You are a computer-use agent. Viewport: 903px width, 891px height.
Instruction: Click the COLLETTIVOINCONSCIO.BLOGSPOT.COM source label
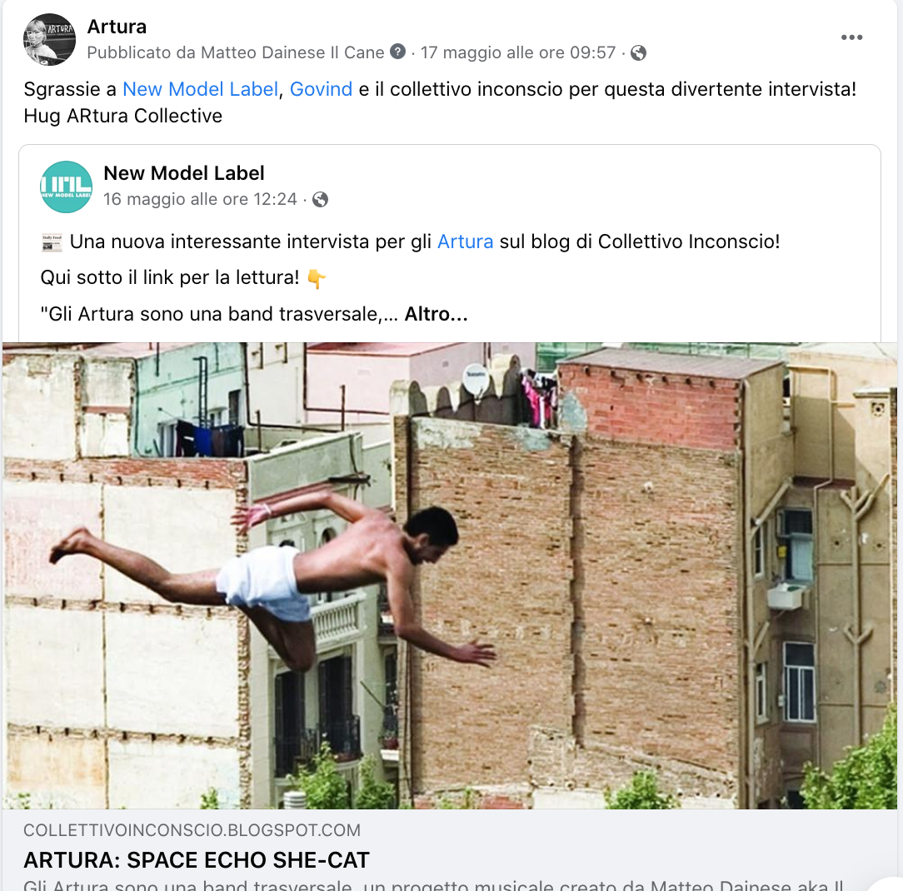tap(192, 830)
